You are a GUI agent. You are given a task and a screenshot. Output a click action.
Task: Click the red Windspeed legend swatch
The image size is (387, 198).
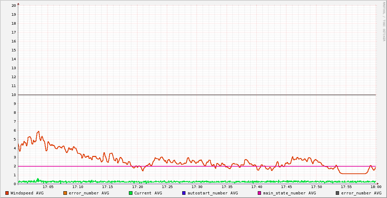pyautogui.click(x=7, y=193)
